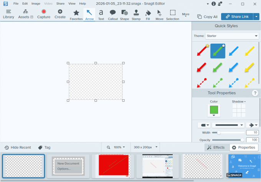Select the red rectangle thumbnail in recent tray
Viewport: 261px width, 182px height.
pyautogui.click(x=113, y=166)
